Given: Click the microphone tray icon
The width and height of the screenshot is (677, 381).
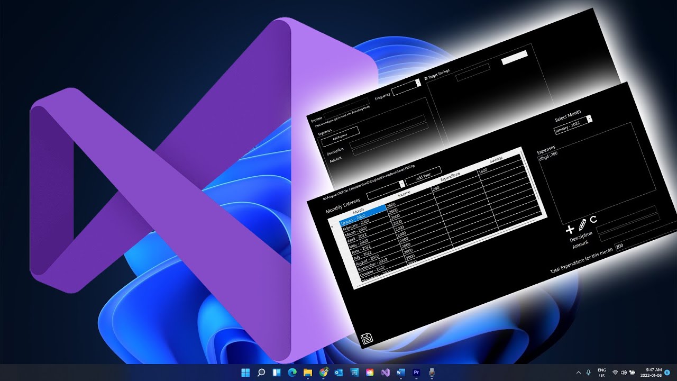Looking at the screenshot, I should click(589, 373).
